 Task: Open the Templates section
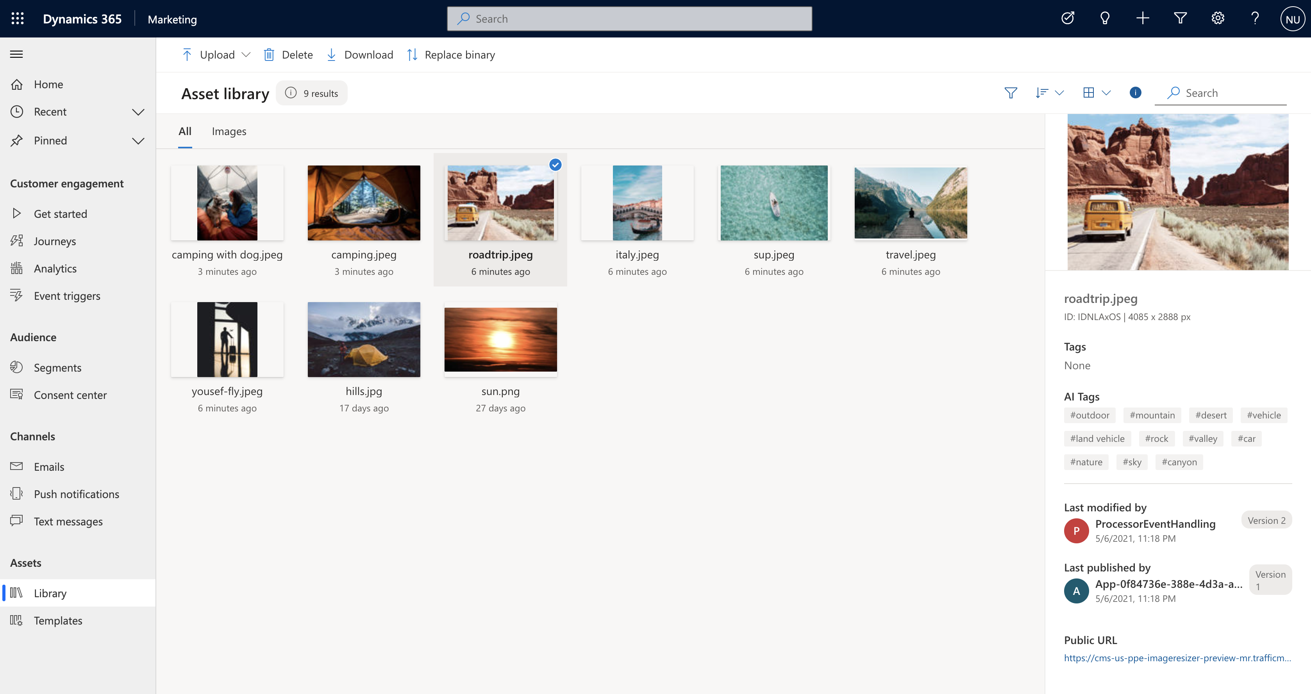coord(57,620)
